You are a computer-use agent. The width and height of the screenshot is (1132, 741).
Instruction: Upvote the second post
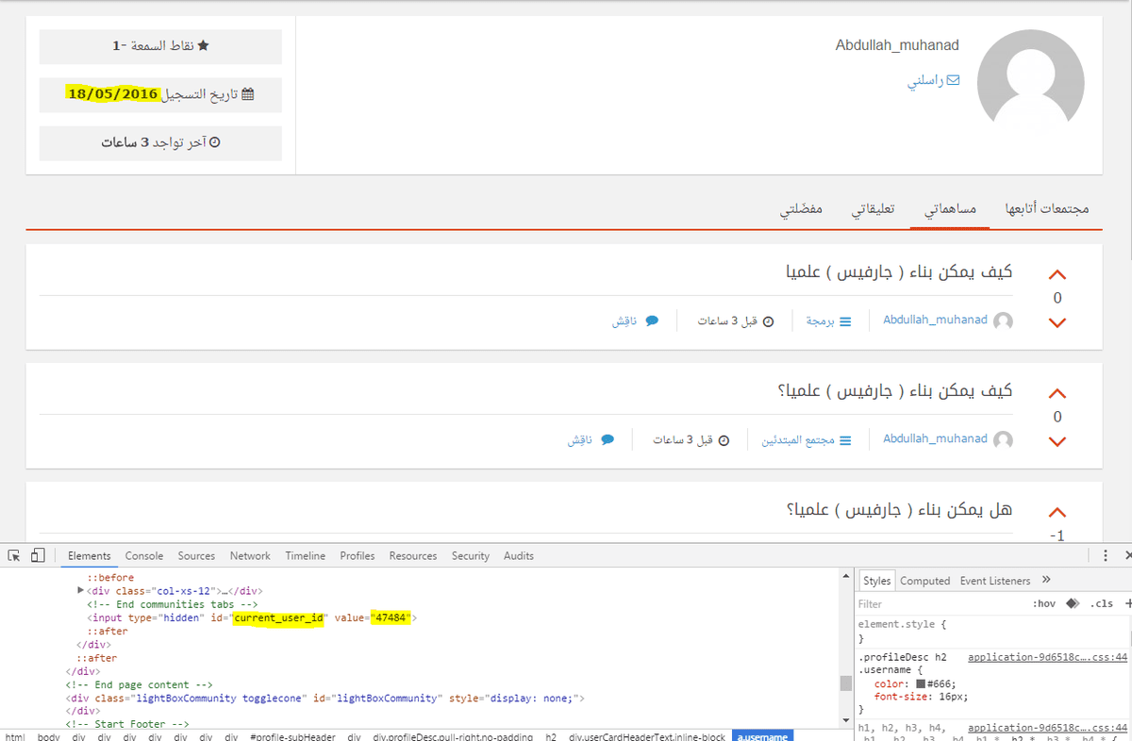pos(1057,394)
